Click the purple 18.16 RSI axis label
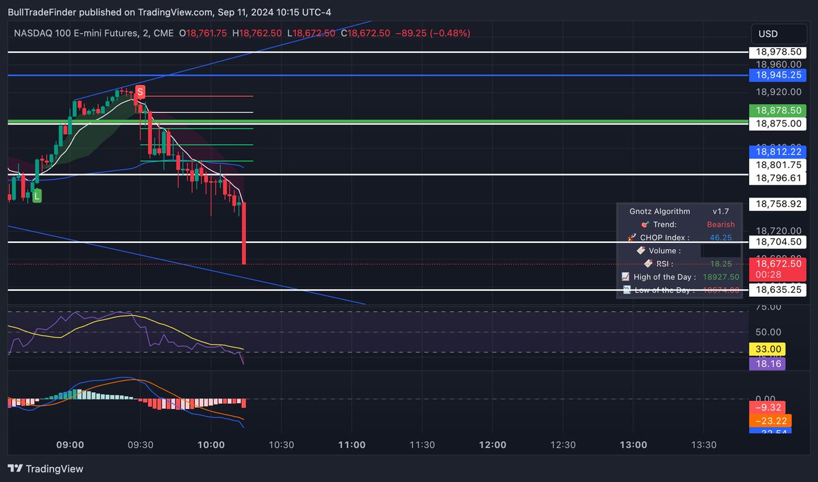The image size is (818, 482). tap(767, 364)
